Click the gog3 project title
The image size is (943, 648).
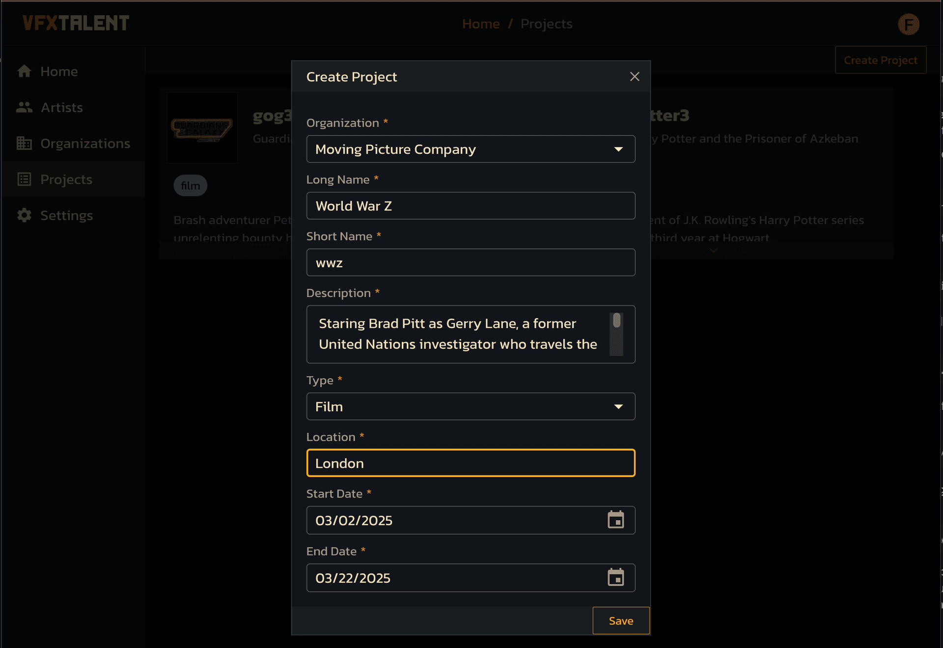click(x=272, y=115)
